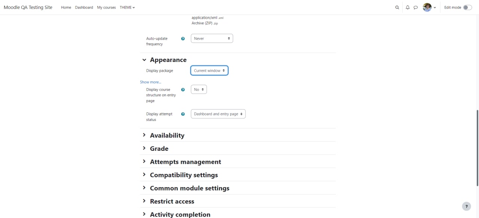
Task: Click the Show more... link
Action: point(150,82)
